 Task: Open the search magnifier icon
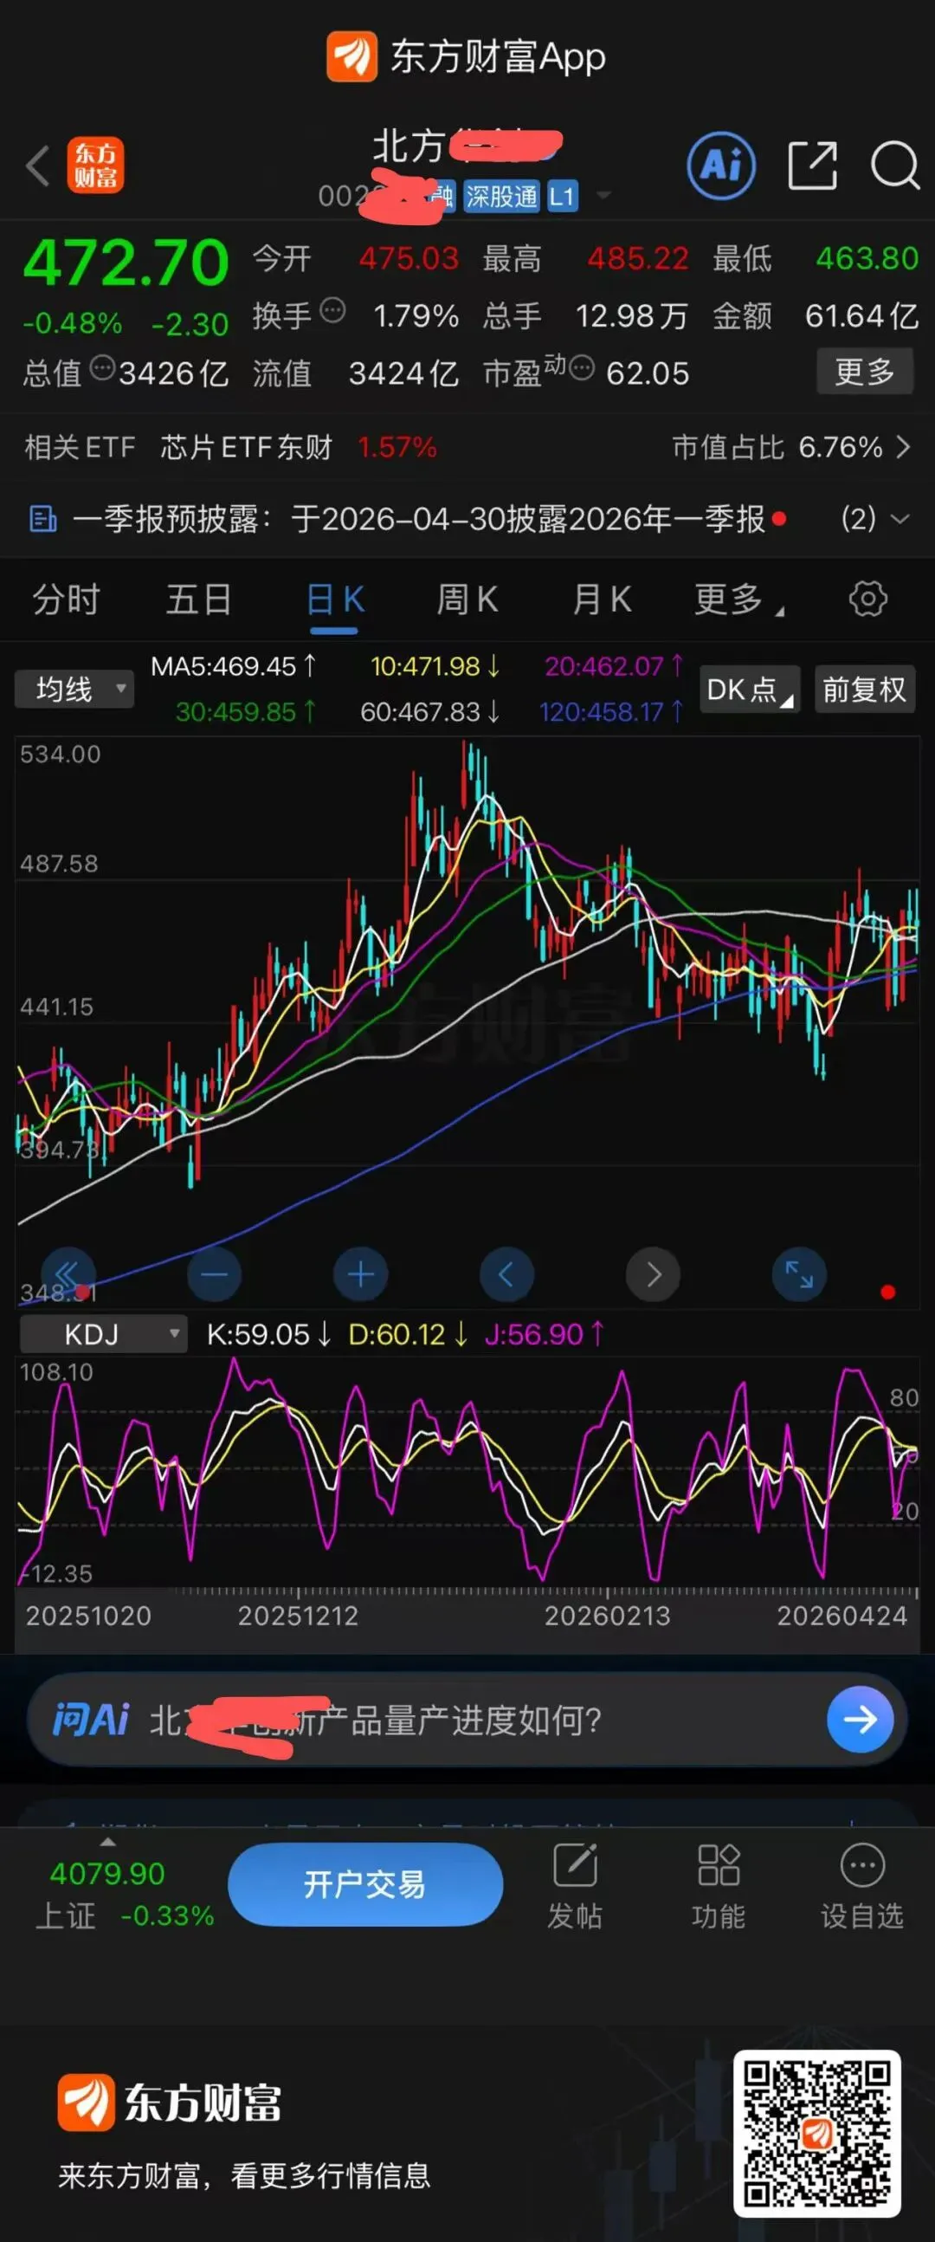[895, 165]
